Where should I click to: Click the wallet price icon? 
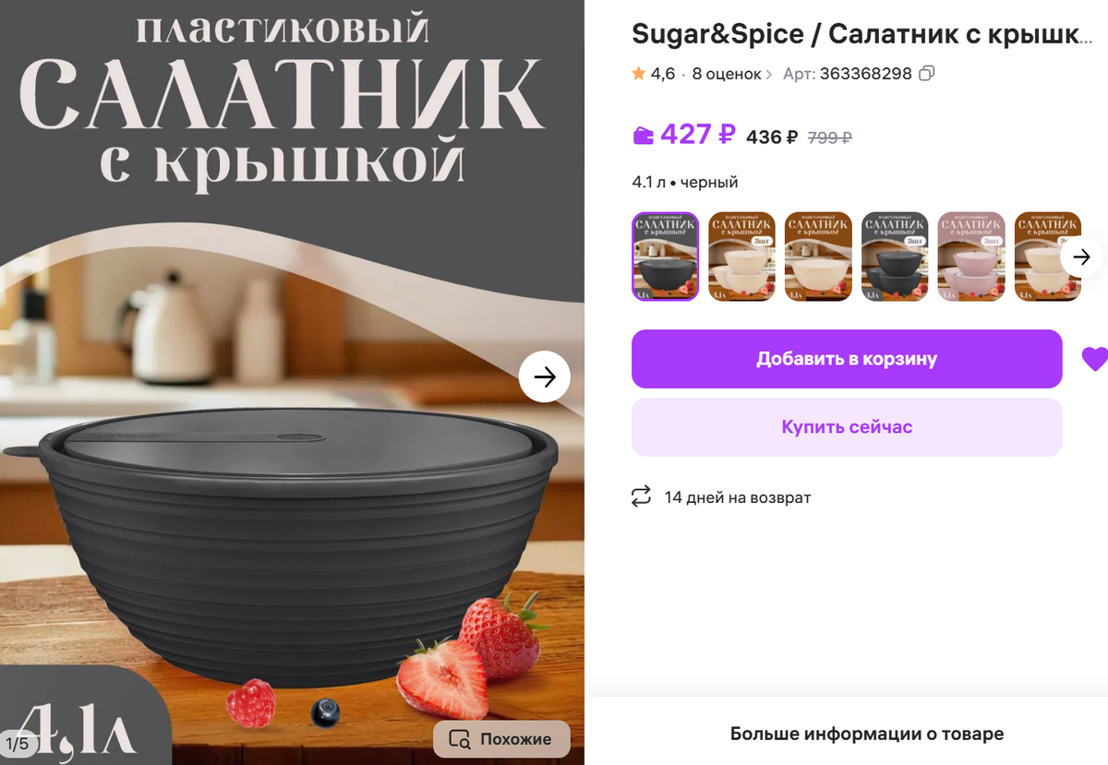(643, 136)
